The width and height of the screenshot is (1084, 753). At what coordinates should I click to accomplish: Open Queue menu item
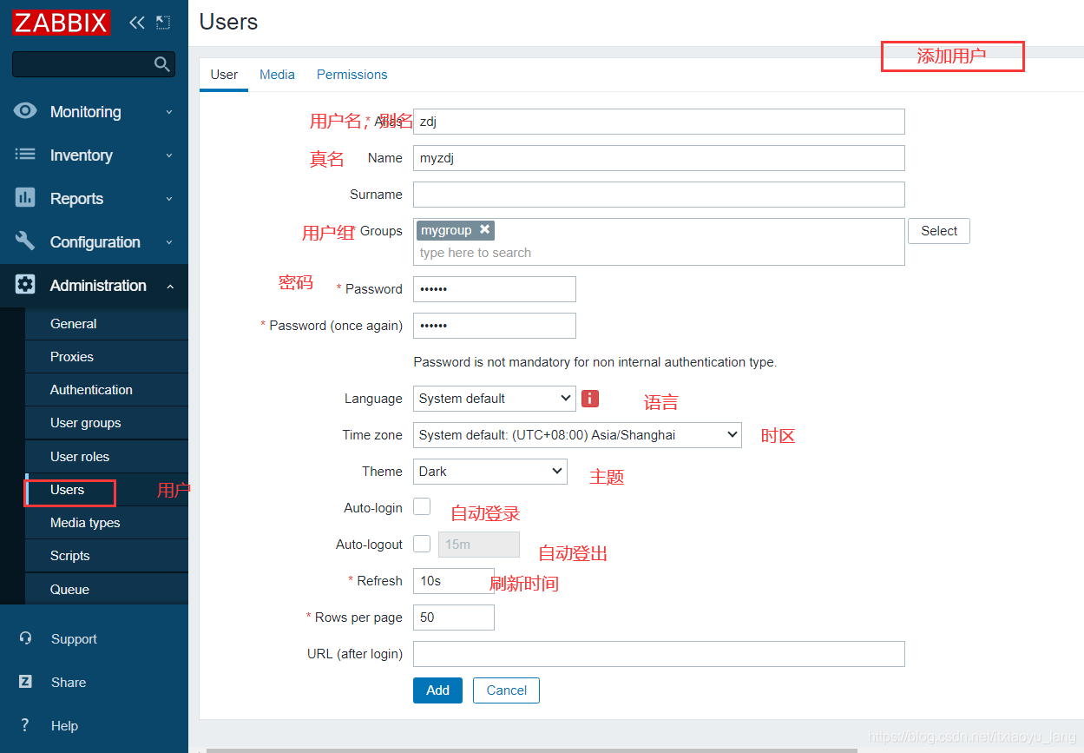[x=107, y=590]
